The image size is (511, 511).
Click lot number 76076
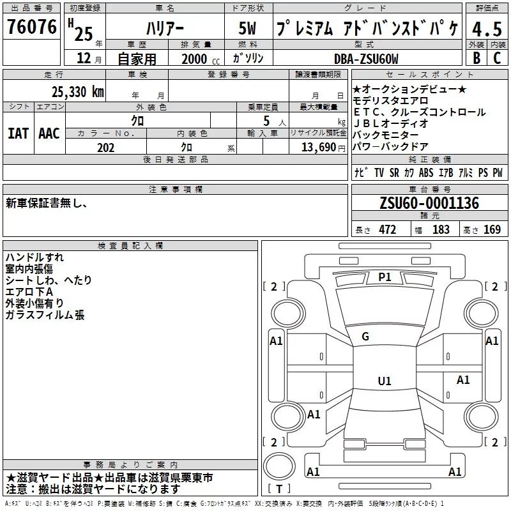(x=32, y=27)
